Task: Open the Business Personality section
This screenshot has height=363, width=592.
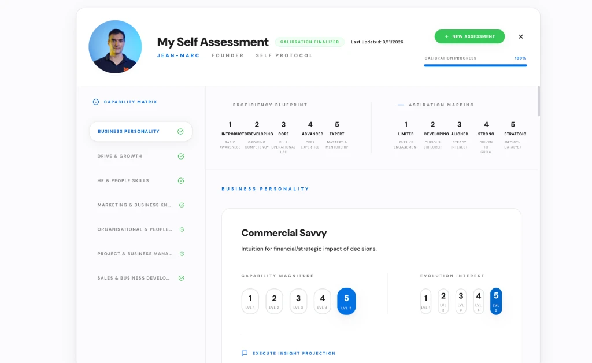Action: (x=141, y=131)
